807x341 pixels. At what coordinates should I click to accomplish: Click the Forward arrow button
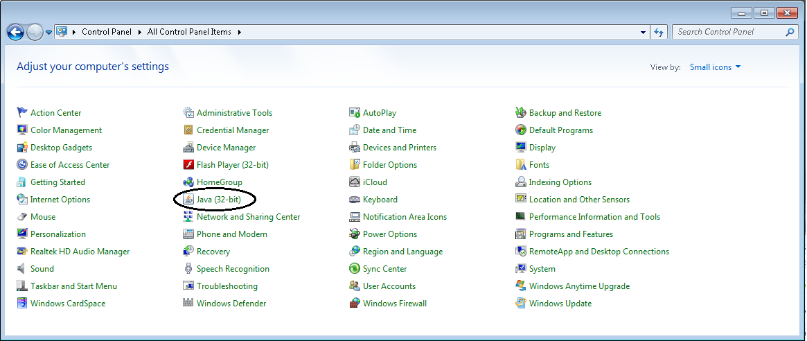point(35,33)
